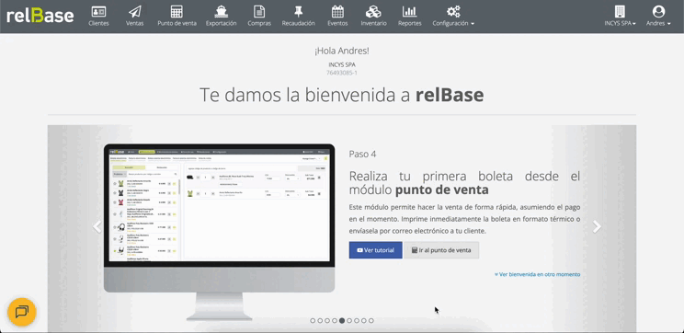This screenshot has width=684, height=333.
Task: Click Ver bienvenida en otro momento link
Action: [x=538, y=274]
